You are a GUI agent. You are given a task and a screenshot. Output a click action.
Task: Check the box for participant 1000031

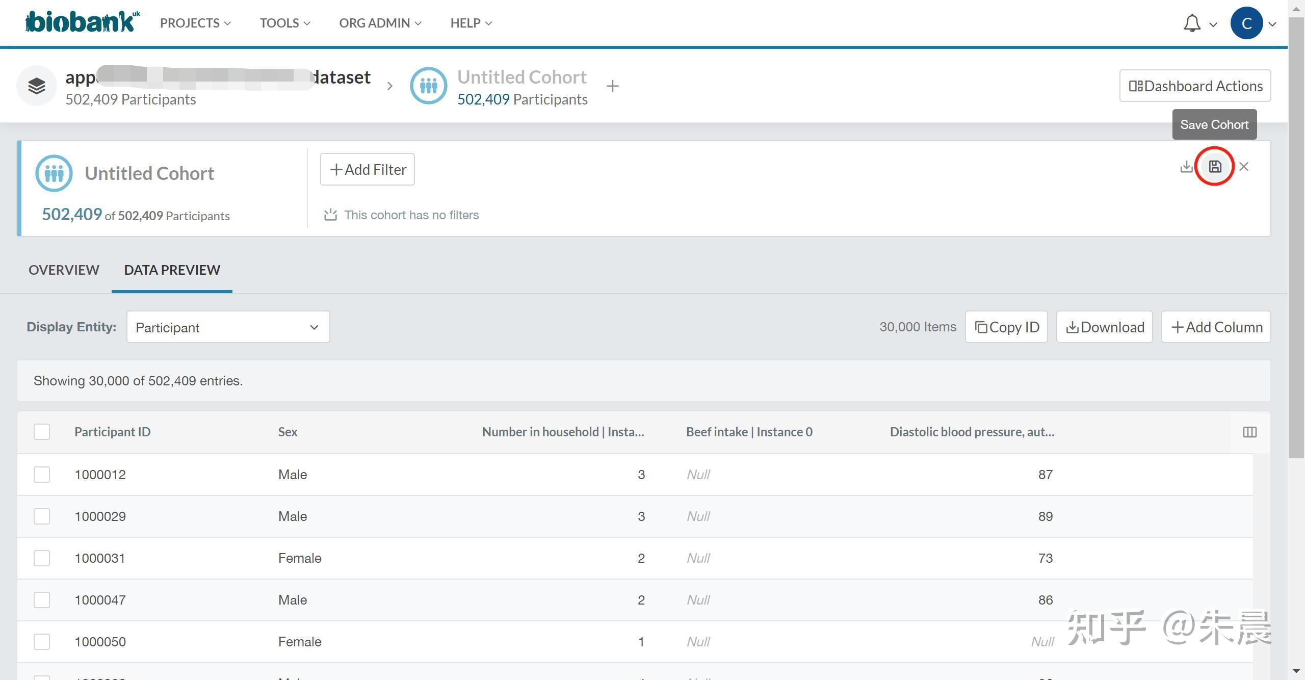[x=42, y=558]
